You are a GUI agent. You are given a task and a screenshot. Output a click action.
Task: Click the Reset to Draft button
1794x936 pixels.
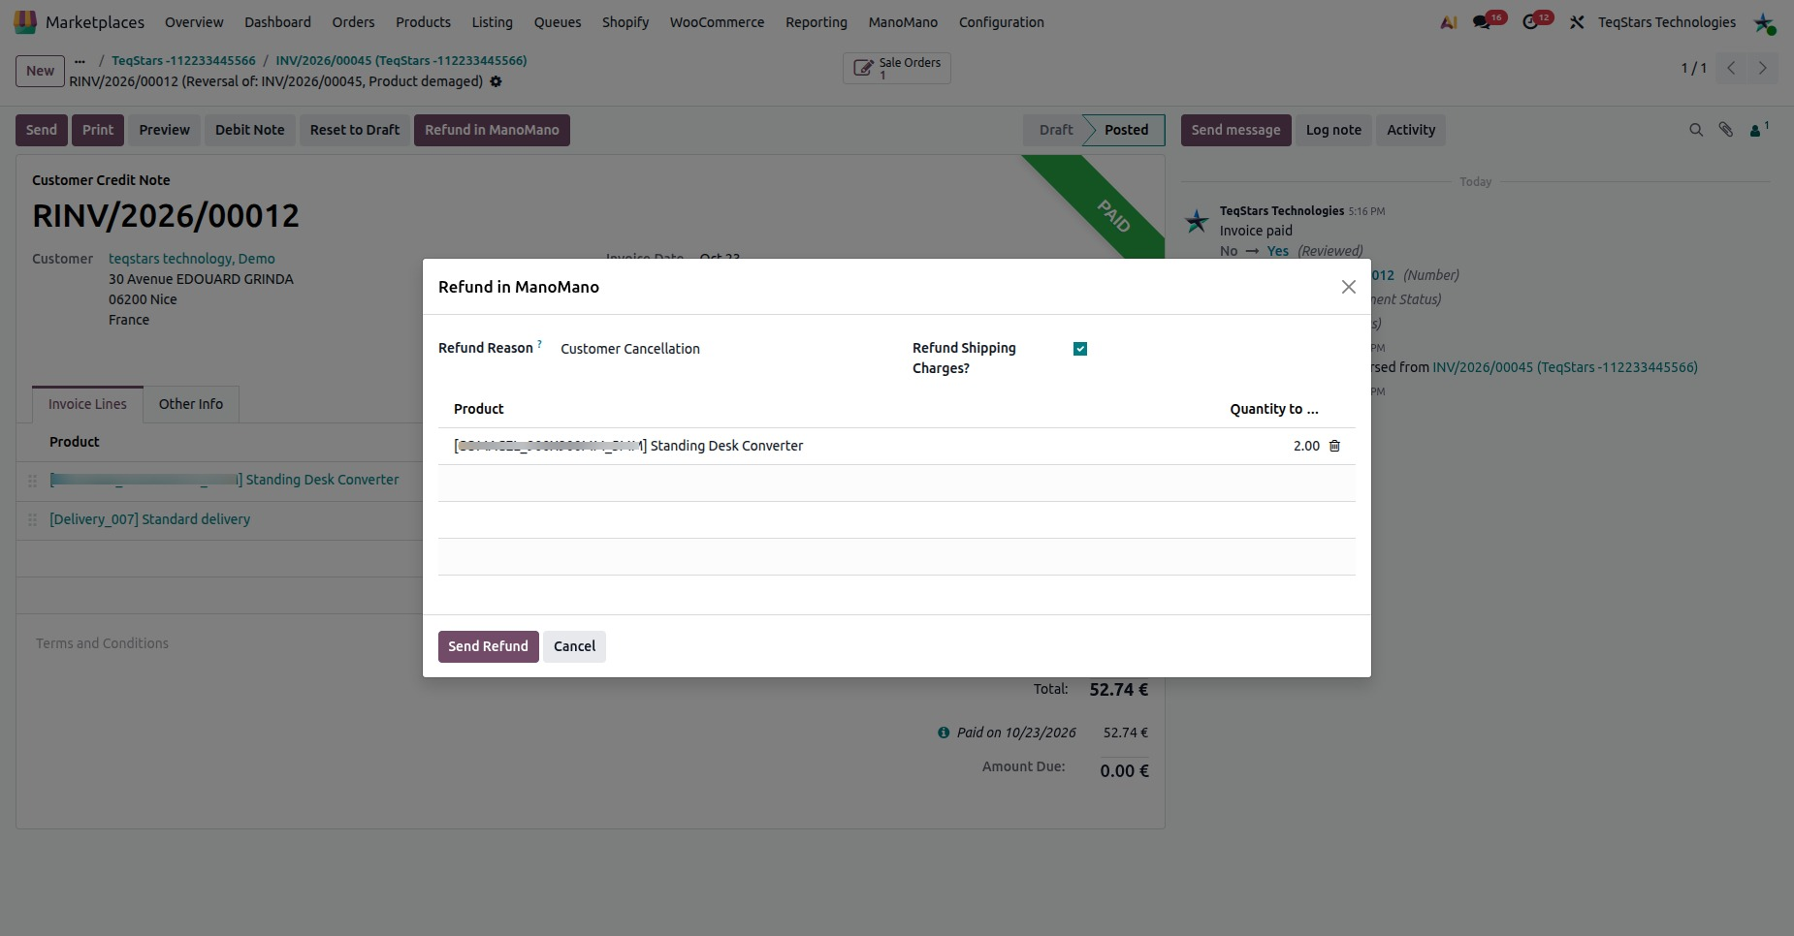tap(355, 130)
